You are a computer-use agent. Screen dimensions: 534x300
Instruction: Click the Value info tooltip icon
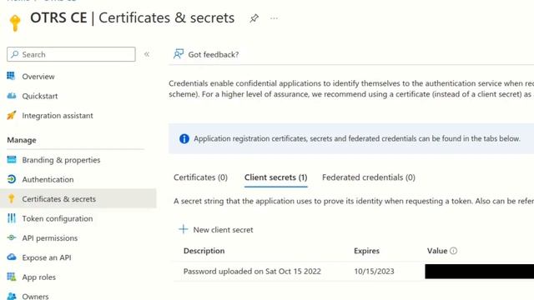point(453,251)
